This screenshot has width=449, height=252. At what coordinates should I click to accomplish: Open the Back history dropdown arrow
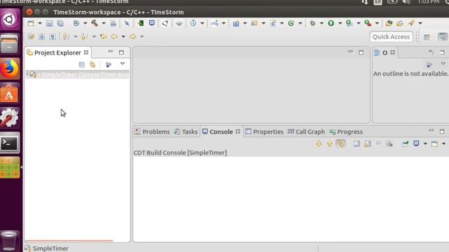[x=123, y=36]
